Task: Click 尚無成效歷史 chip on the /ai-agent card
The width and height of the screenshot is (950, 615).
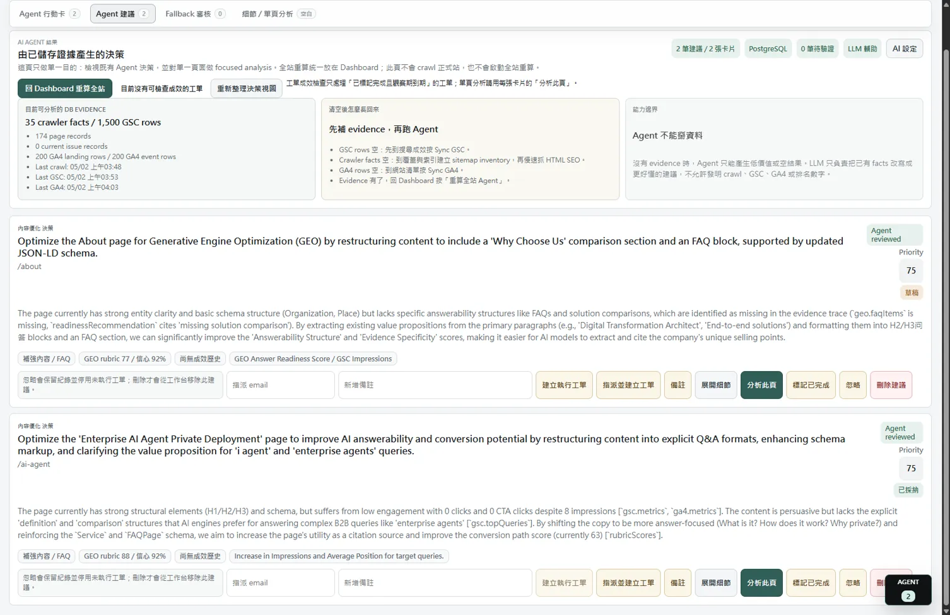Action: click(200, 556)
